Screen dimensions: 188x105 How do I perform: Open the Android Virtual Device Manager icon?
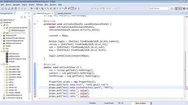[16, 8]
